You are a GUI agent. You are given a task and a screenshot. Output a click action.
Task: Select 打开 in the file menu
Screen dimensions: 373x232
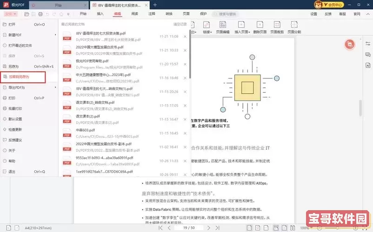pyautogui.click(x=29, y=25)
